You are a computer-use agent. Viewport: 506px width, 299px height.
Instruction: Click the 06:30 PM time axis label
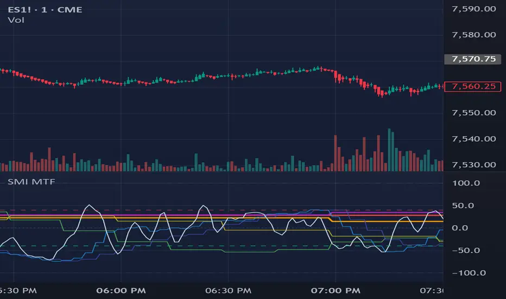click(228, 291)
